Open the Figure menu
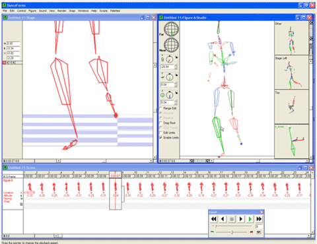317x244 pixels. [x=32, y=11]
